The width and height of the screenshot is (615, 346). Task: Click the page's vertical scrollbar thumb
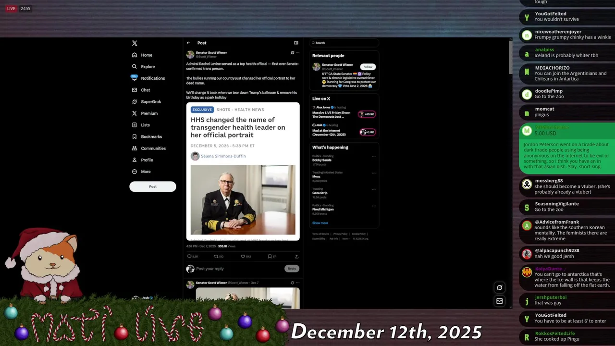510,58
